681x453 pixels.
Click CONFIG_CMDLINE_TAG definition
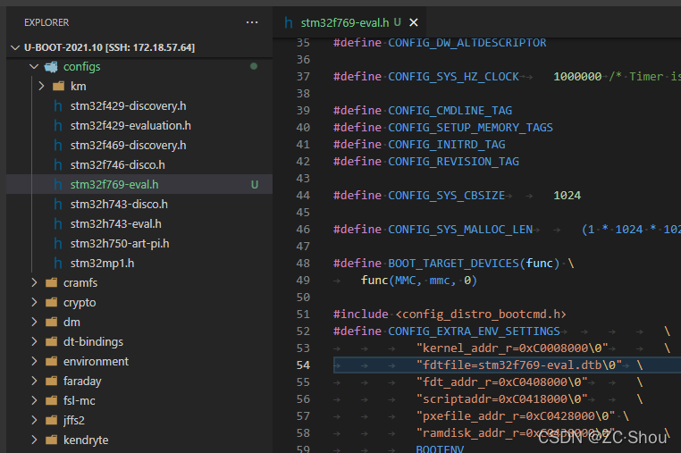(450, 111)
